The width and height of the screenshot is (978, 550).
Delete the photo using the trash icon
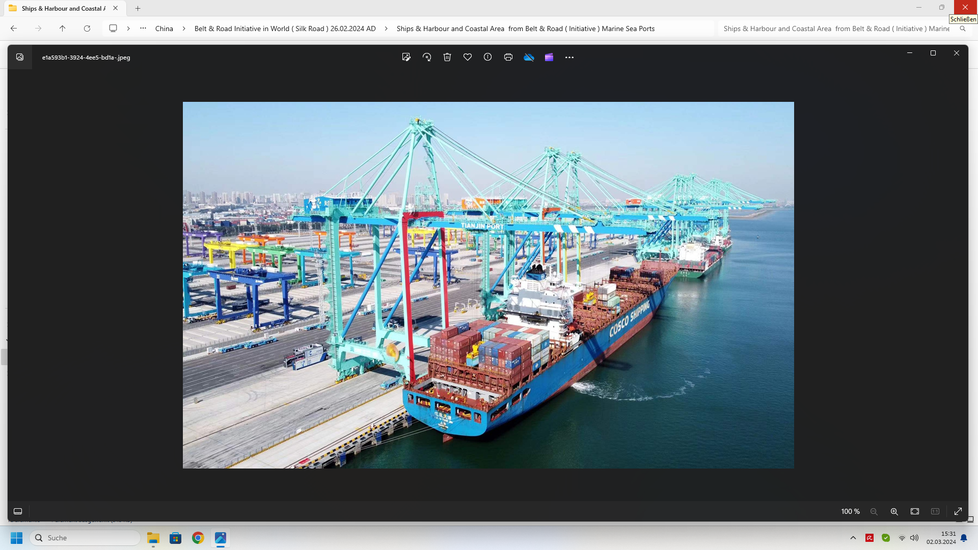pyautogui.click(x=447, y=58)
